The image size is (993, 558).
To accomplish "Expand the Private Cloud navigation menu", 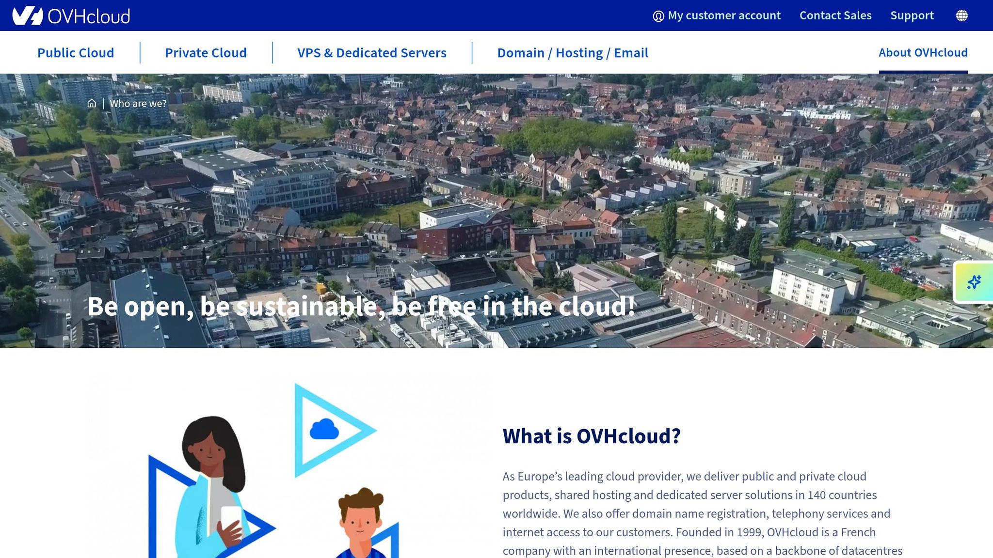I will 206,52.
